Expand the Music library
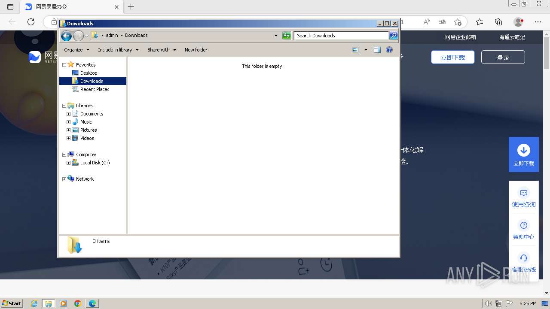The height and width of the screenshot is (309, 550). [x=68, y=122]
